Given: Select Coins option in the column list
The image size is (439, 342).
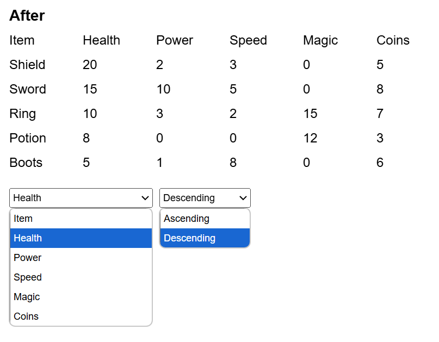Looking at the screenshot, I should [81, 316].
